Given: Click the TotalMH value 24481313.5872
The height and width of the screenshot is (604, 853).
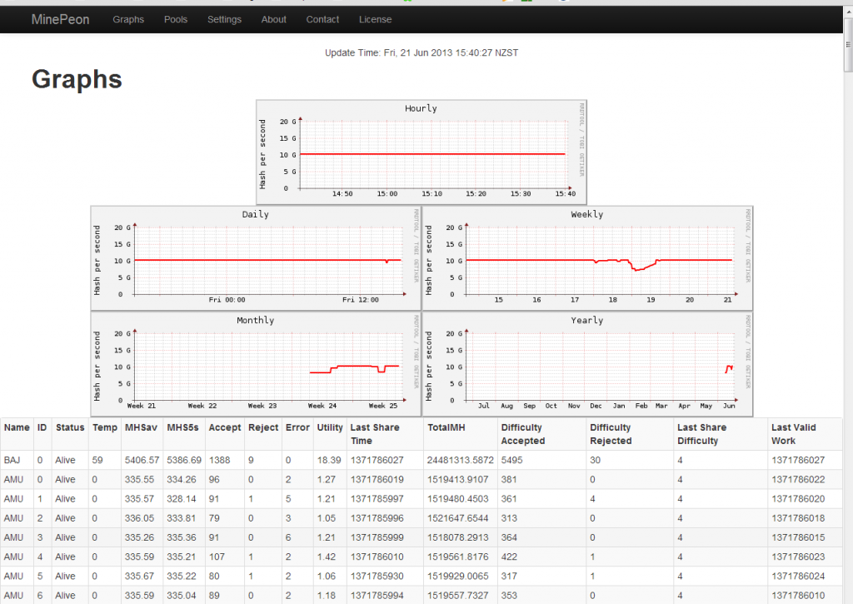Looking at the screenshot, I should pos(460,461).
